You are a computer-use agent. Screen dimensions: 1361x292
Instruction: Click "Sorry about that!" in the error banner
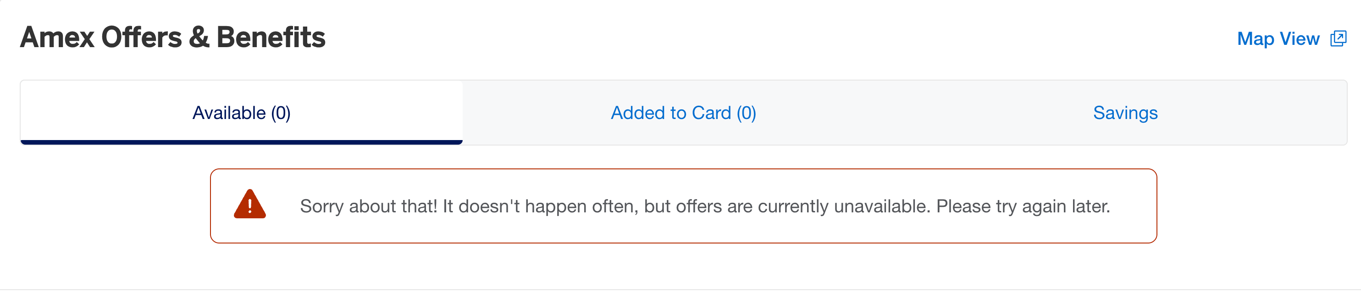pos(368,206)
